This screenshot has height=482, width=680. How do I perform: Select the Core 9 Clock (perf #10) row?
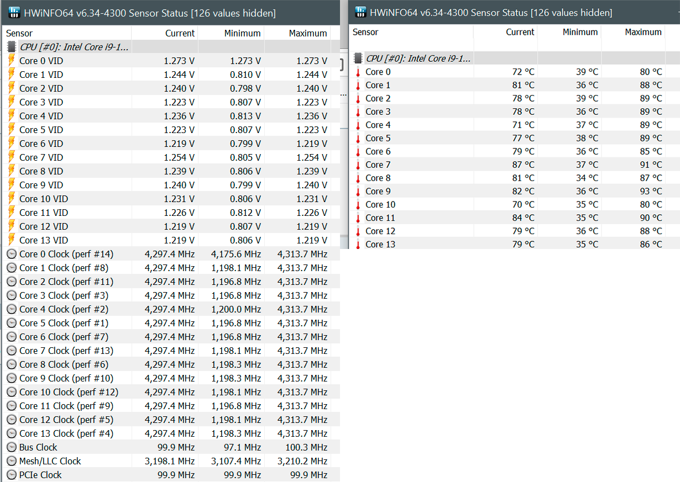coord(171,378)
